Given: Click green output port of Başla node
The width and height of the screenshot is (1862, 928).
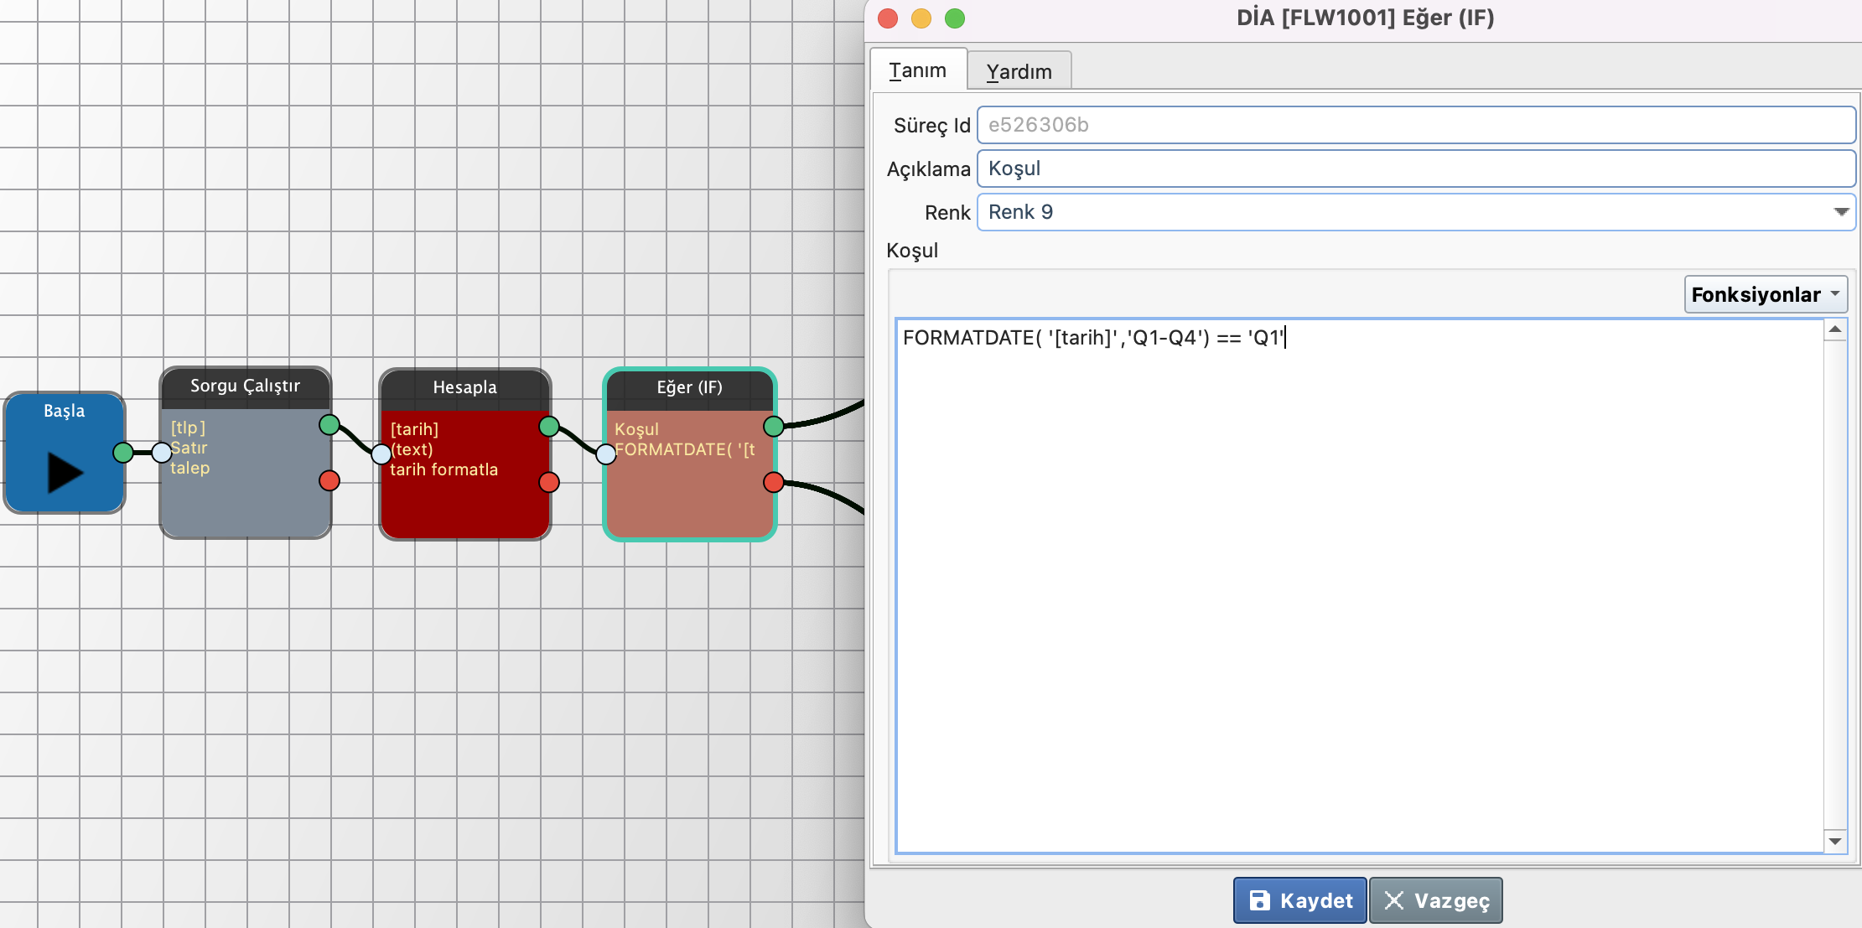Looking at the screenshot, I should [123, 453].
